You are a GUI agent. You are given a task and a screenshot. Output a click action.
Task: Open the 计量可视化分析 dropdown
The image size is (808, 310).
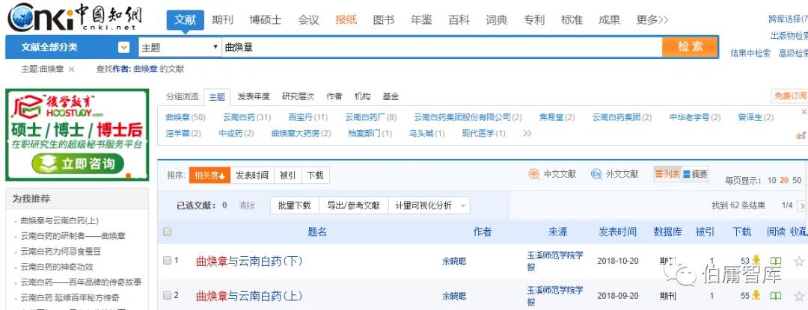[429, 205]
